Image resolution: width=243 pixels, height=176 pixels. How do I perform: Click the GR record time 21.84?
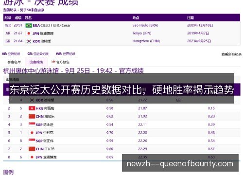click(18, 41)
